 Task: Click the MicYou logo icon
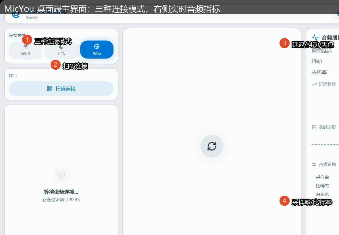coord(16,15)
